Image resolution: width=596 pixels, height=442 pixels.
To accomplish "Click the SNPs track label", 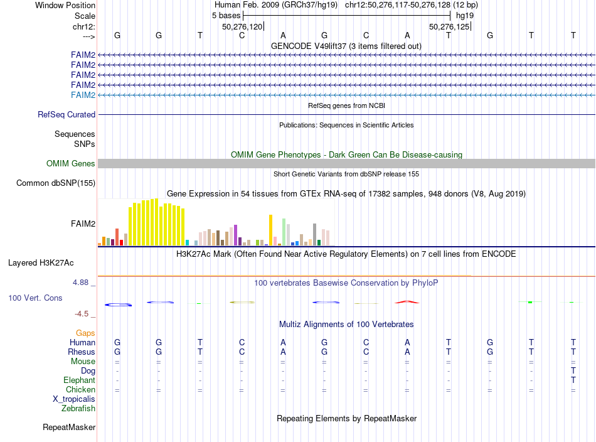I will click(x=85, y=144).
